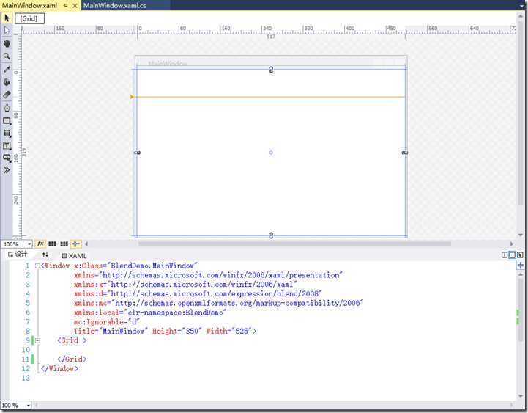Select the MainWindow.xaml document tab
528x413 pixels.
coord(29,5)
